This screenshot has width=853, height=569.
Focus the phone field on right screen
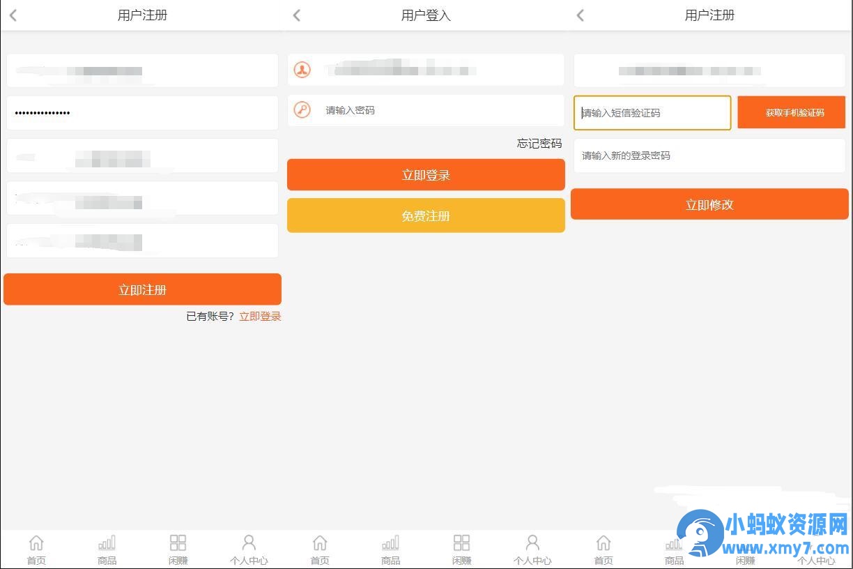[x=709, y=70]
